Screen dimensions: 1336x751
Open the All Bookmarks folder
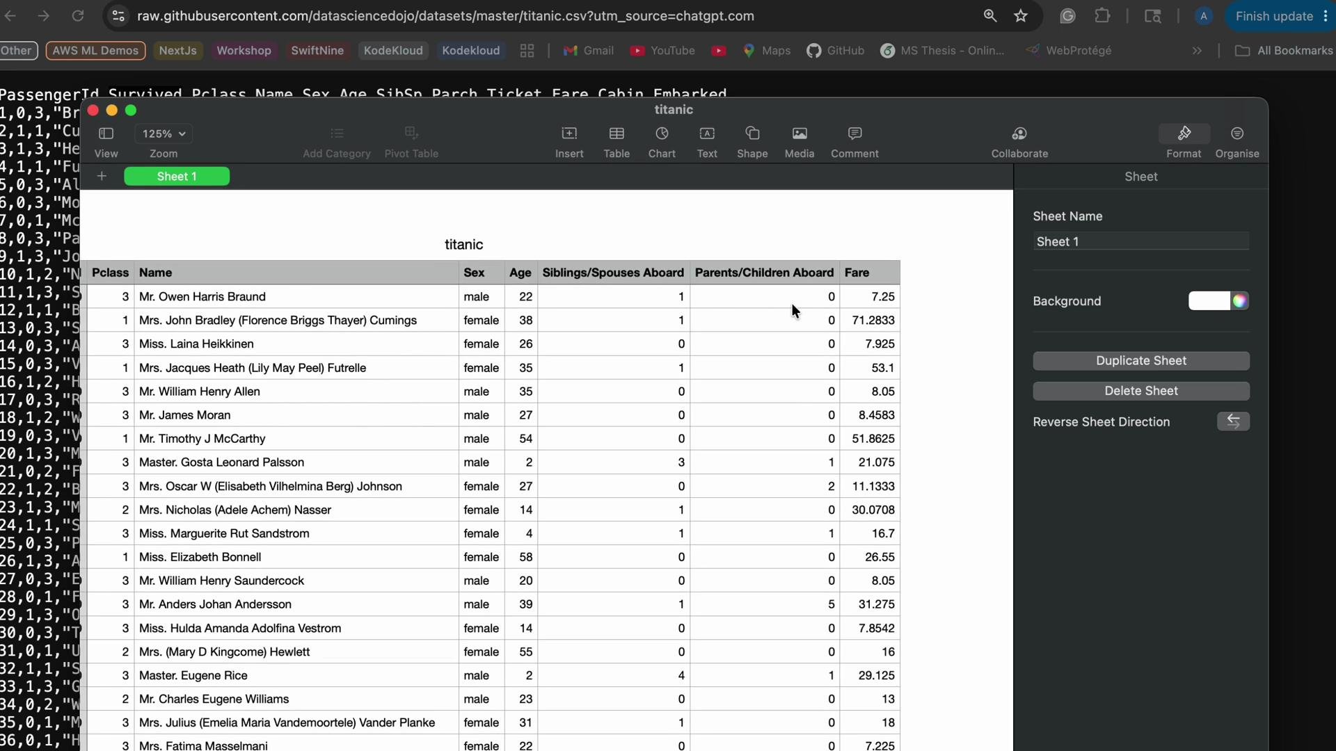pyautogui.click(x=1284, y=51)
